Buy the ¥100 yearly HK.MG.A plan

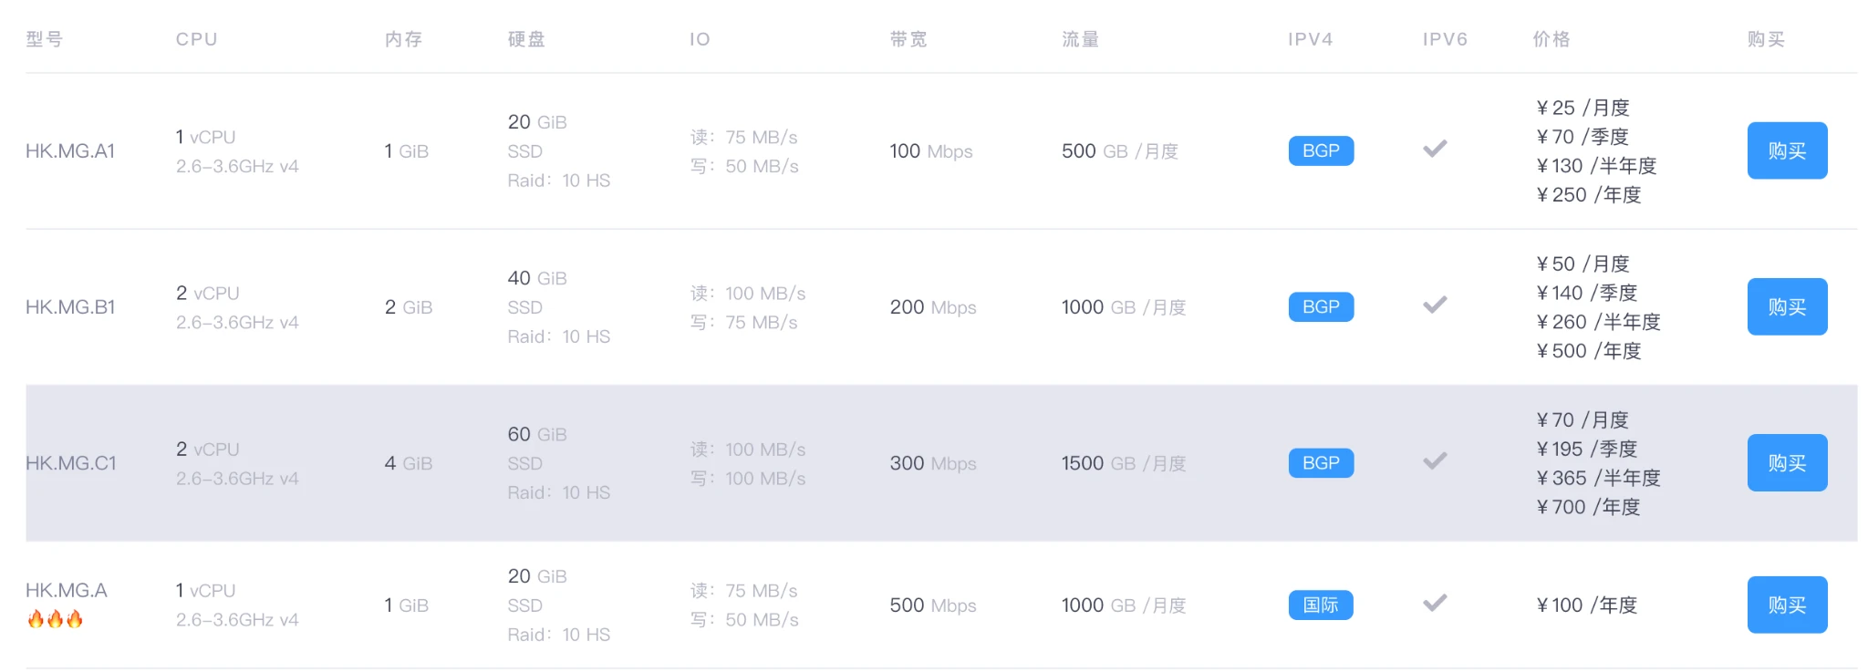pos(1786,605)
